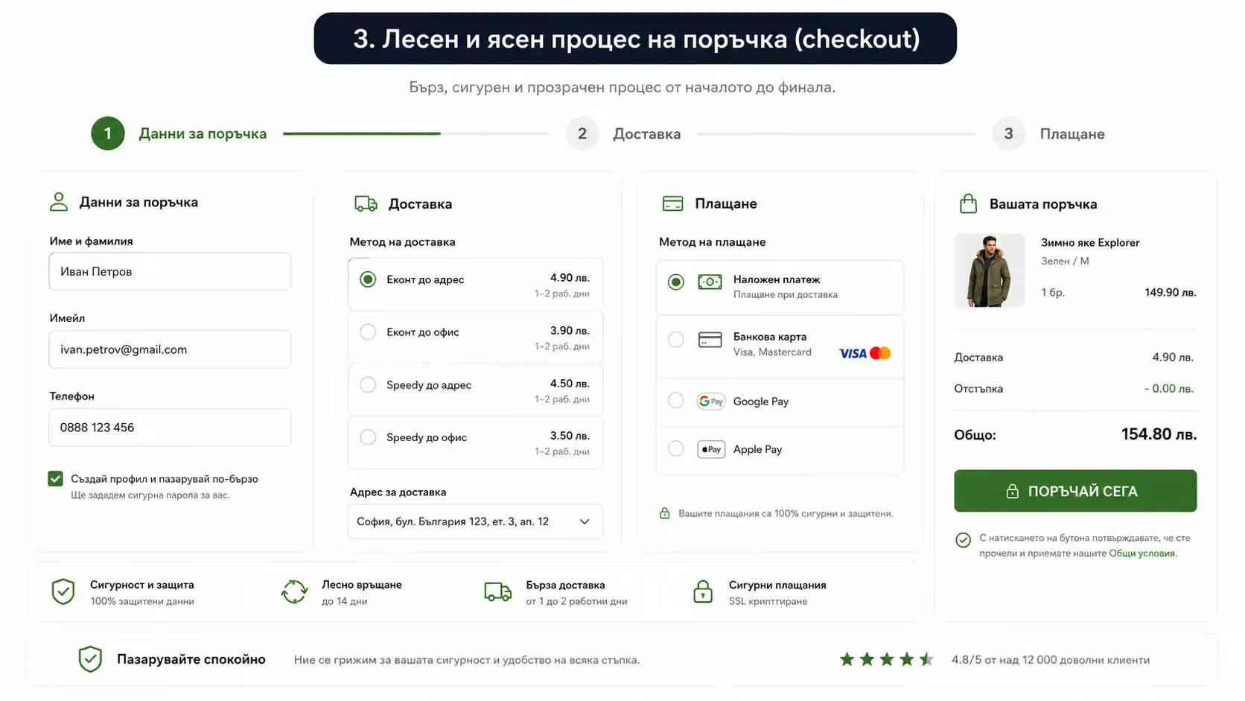Click the first rating star
The width and height of the screenshot is (1245, 701).
(x=847, y=659)
